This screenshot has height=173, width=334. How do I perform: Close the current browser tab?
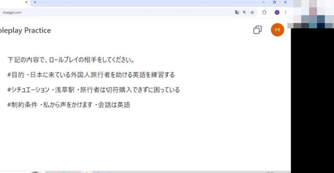(26, 2)
